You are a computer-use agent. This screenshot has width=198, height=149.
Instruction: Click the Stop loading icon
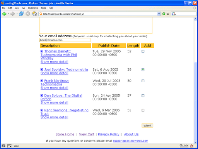[28, 14]
